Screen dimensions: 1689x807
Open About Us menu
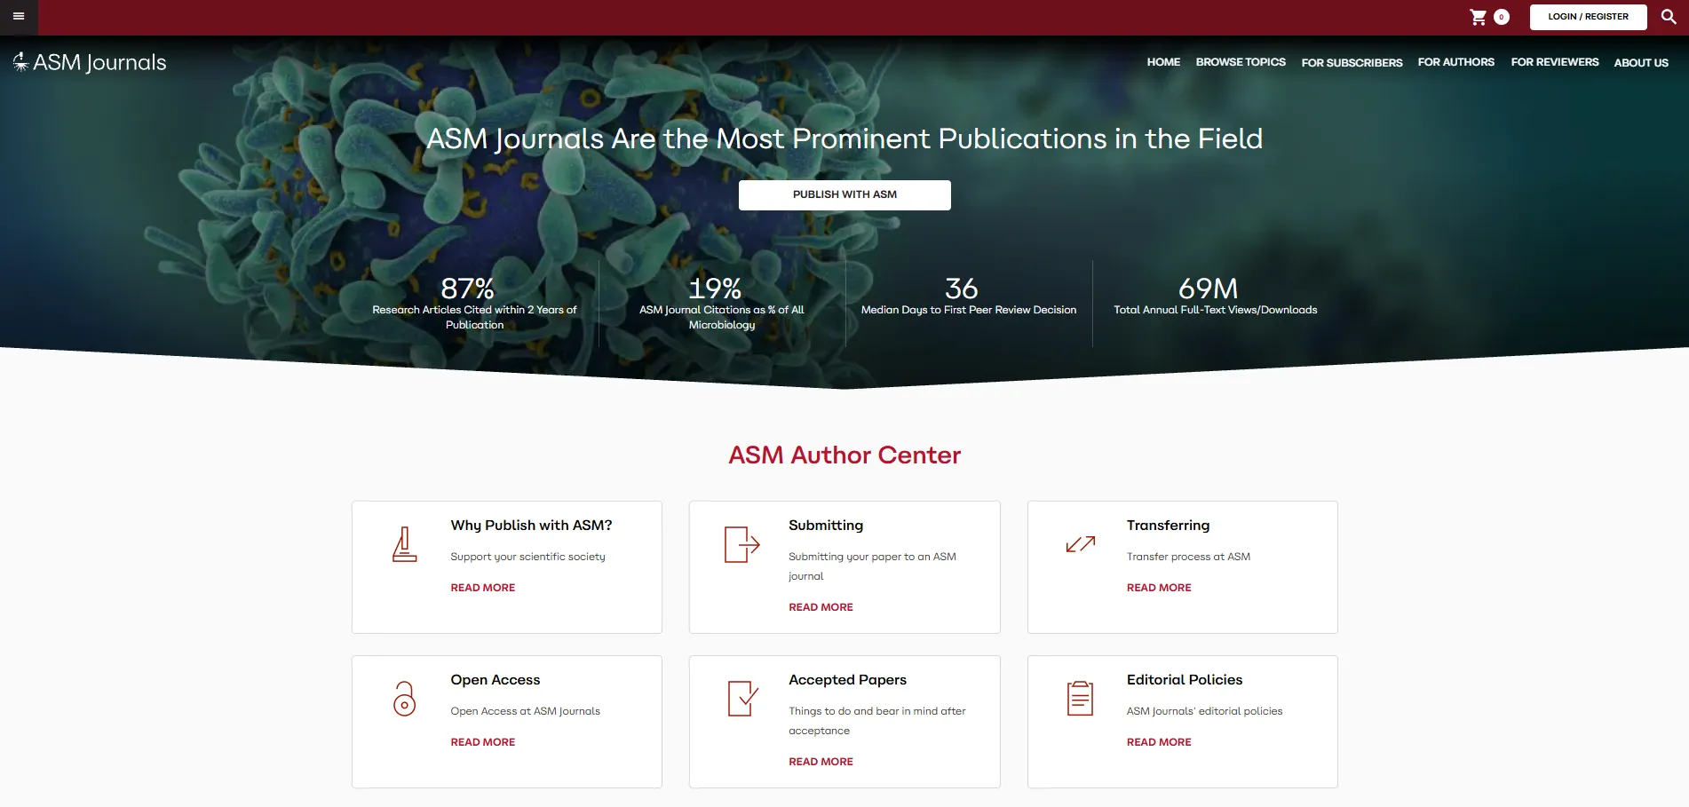[x=1641, y=63]
